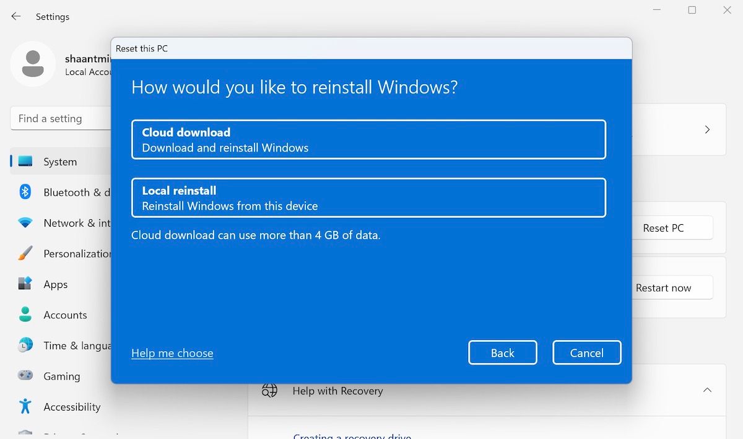Choose the Local reinstall option
Viewport: 743px width, 439px height.
coord(368,197)
